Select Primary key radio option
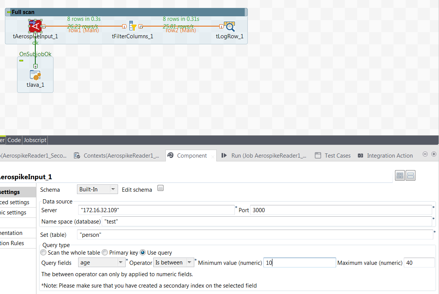The height and width of the screenshot is (294, 439). [x=105, y=253]
